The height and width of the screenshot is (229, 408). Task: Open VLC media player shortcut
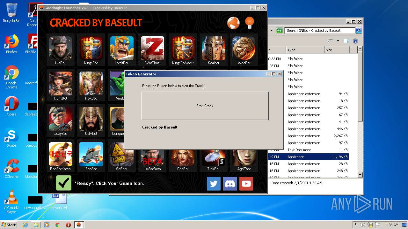click(x=11, y=202)
